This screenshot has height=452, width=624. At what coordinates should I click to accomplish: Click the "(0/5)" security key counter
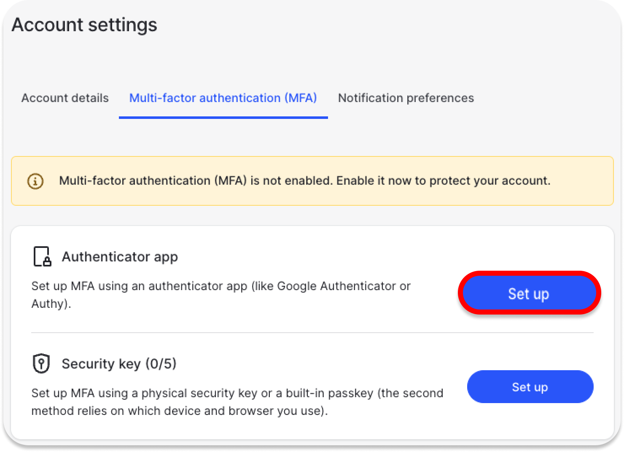(x=161, y=364)
